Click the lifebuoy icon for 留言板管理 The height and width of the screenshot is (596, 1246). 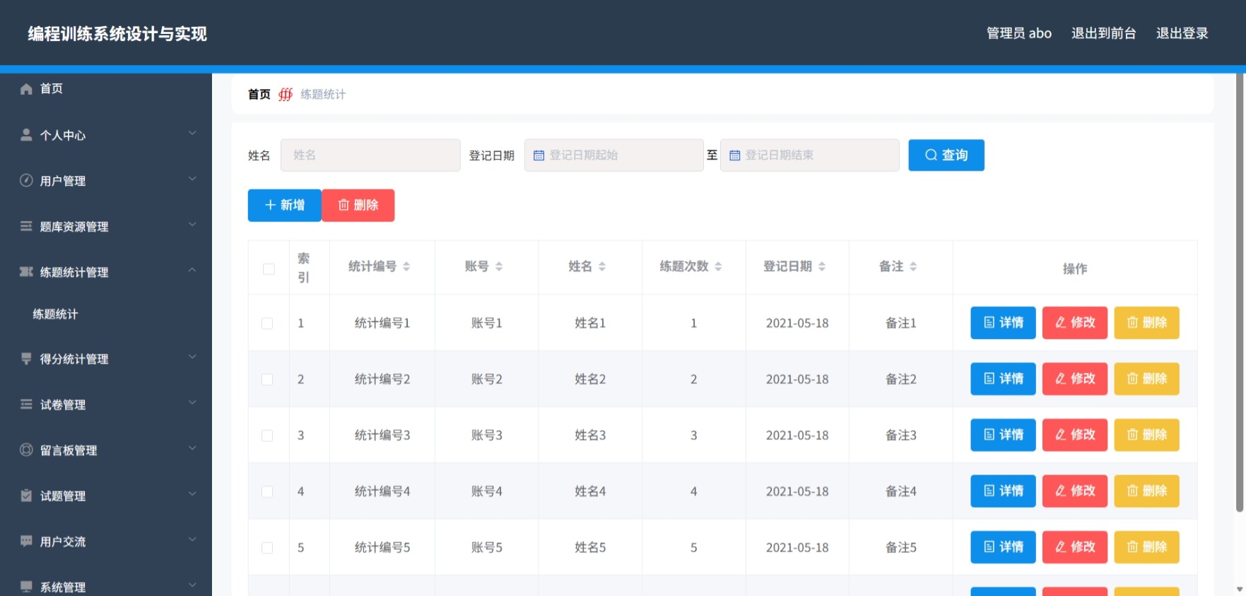click(26, 450)
